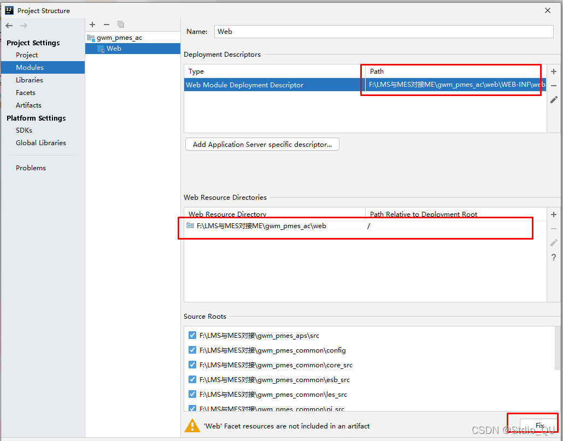Click the facet resources warning message text
Image resolution: width=563 pixels, height=441 pixels.
(x=286, y=426)
